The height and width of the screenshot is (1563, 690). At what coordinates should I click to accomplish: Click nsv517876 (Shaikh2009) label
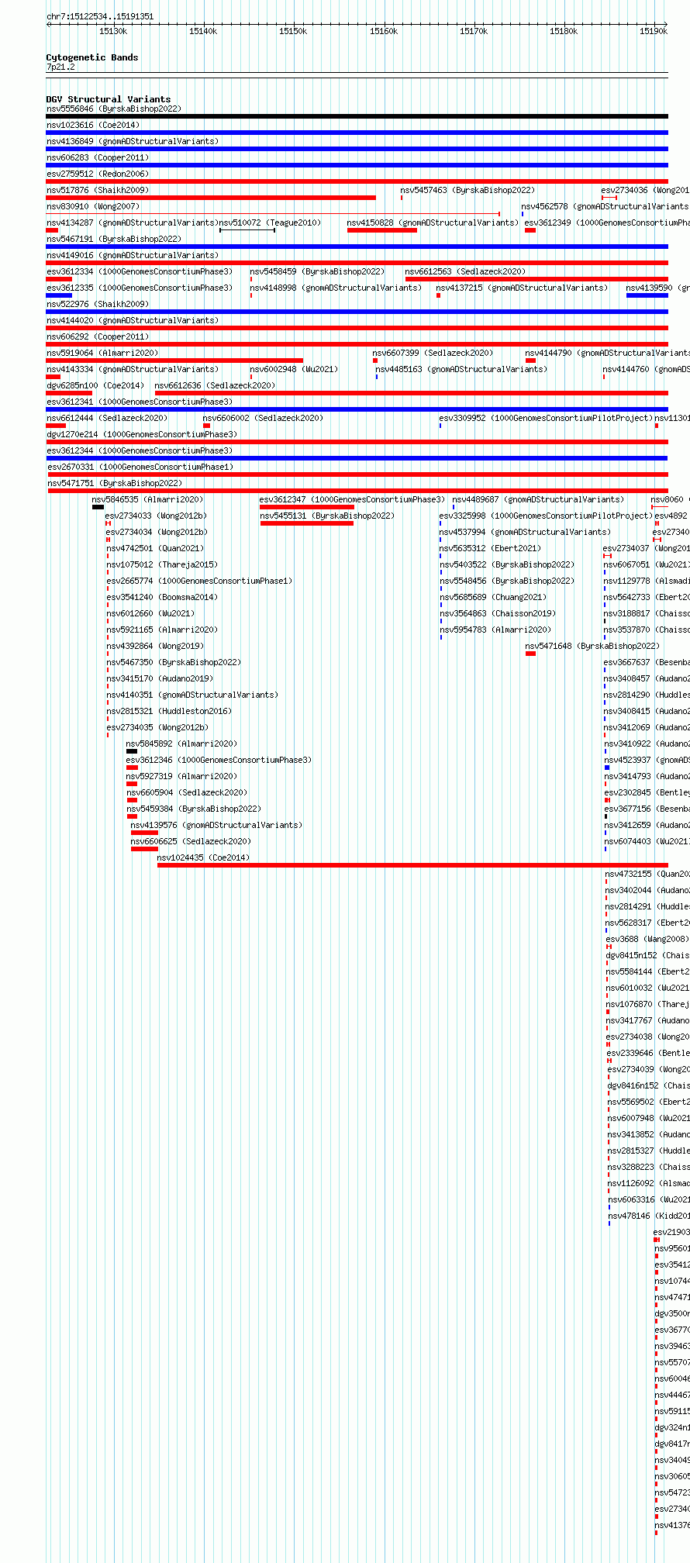[98, 190]
